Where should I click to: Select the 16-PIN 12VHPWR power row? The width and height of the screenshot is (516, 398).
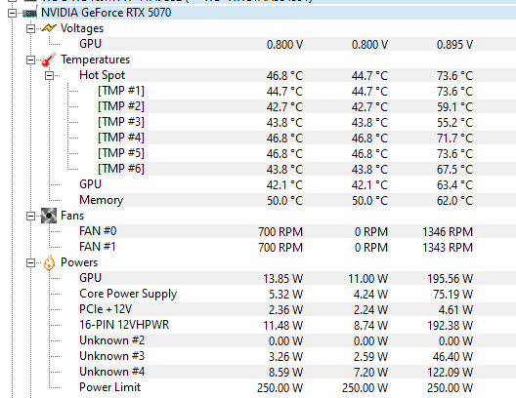(x=297, y=325)
